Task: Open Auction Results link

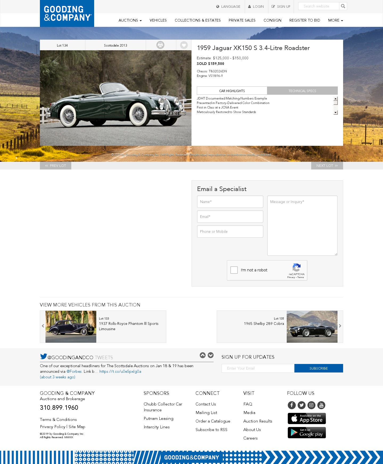Action: 258,421
